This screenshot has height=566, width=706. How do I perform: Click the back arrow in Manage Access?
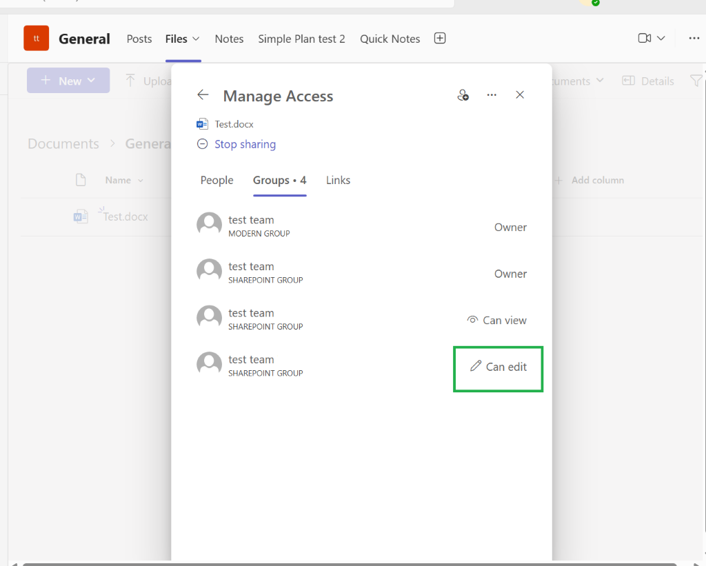pos(203,94)
